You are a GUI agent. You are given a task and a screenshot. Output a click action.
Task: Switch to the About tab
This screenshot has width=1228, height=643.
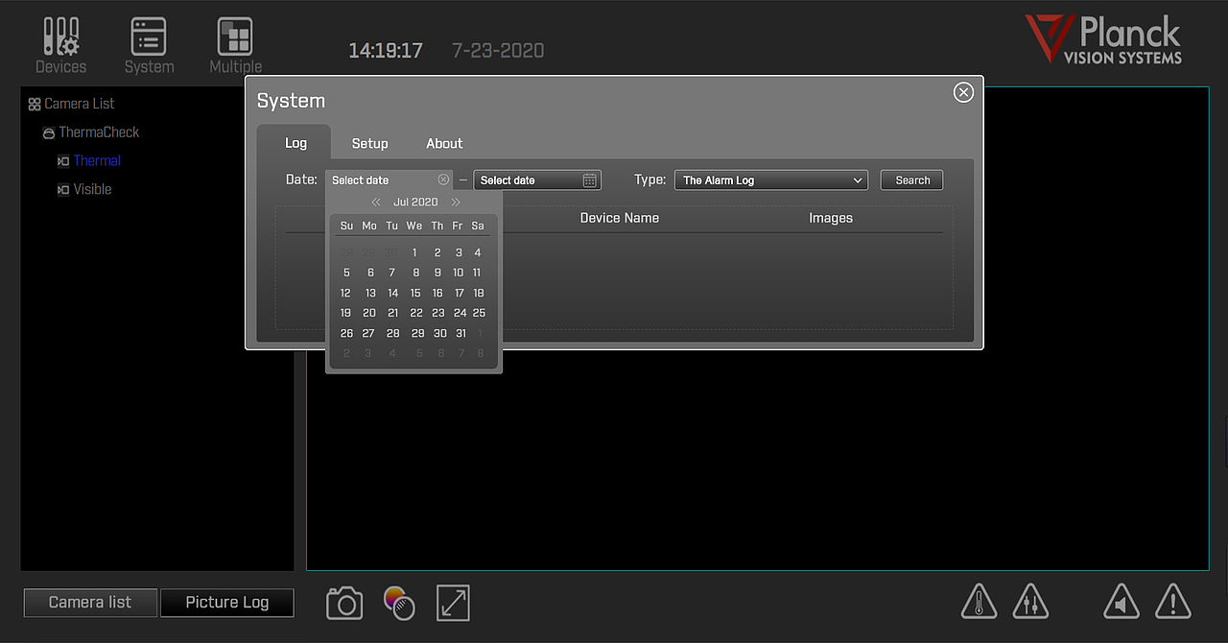pyautogui.click(x=444, y=143)
